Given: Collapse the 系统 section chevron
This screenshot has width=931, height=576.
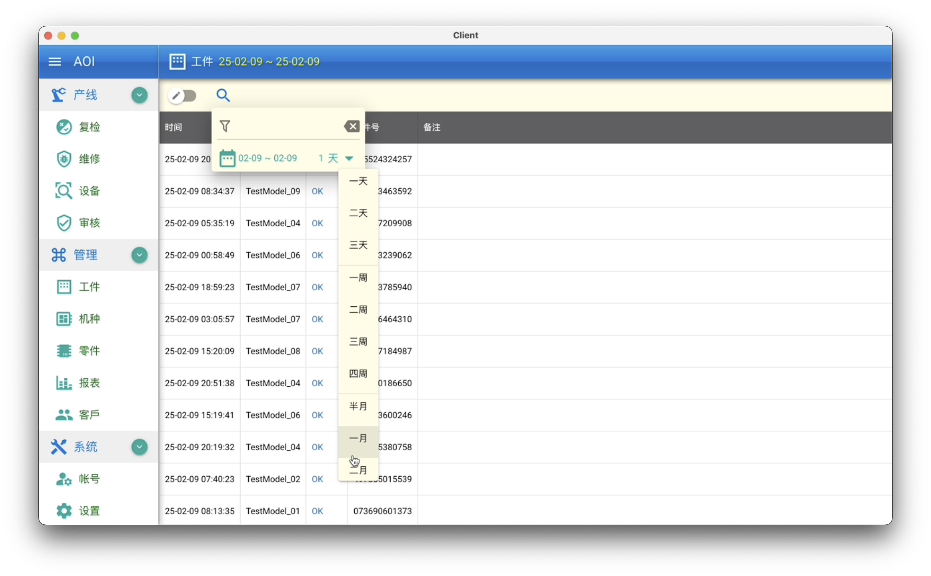Looking at the screenshot, I should click(x=140, y=447).
